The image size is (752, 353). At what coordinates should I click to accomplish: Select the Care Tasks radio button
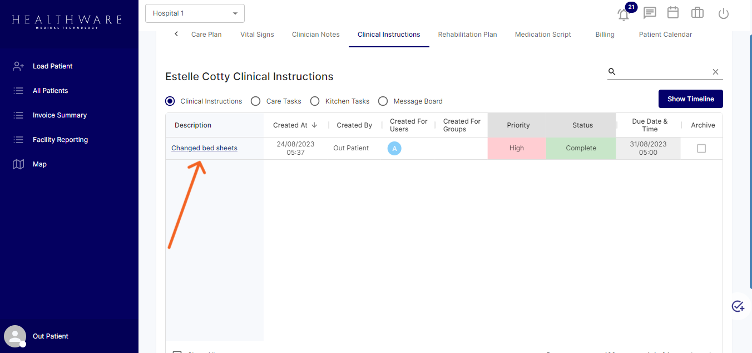pyautogui.click(x=256, y=101)
